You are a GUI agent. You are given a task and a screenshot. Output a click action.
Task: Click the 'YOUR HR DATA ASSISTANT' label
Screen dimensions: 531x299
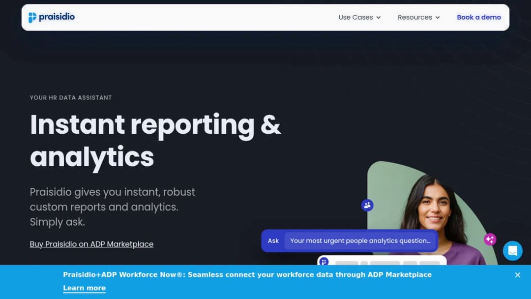pyautogui.click(x=71, y=97)
